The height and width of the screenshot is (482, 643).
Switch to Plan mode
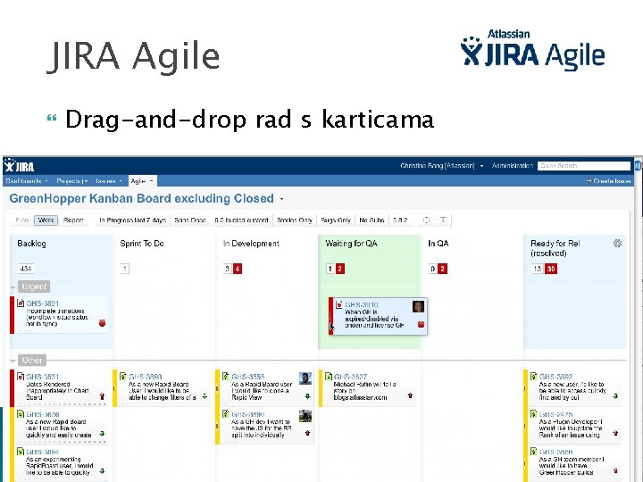21,220
